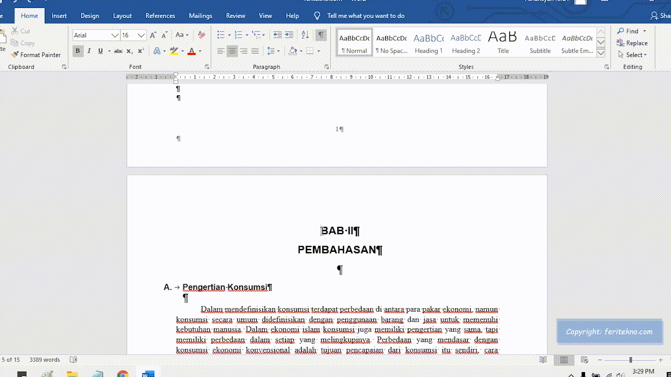Open the References tab

pos(161,16)
